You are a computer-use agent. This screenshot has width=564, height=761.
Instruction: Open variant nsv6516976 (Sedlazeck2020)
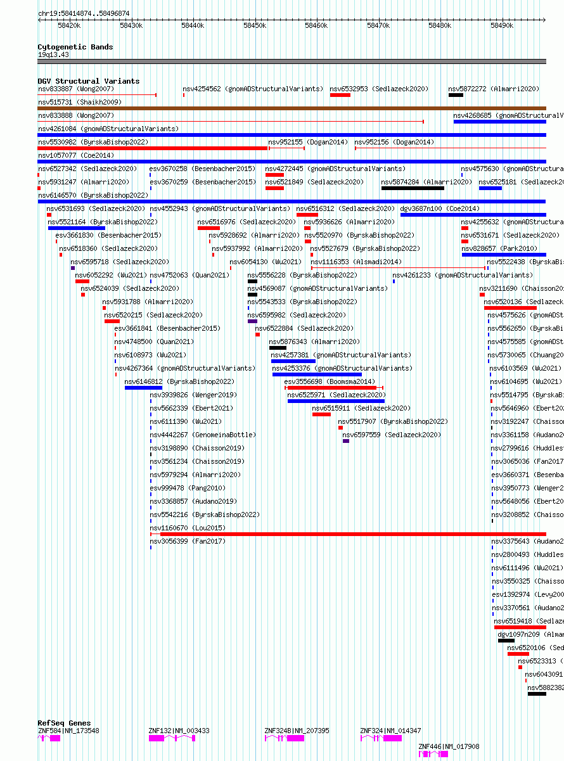click(x=247, y=222)
